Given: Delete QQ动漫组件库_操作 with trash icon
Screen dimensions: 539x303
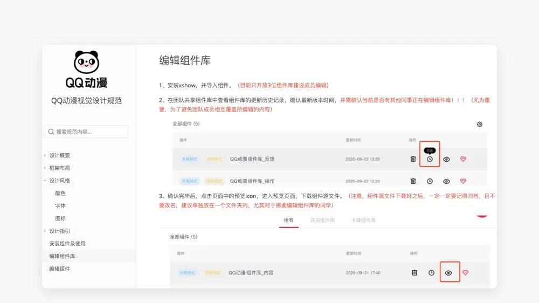Looking at the screenshot, I should coord(413,181).
